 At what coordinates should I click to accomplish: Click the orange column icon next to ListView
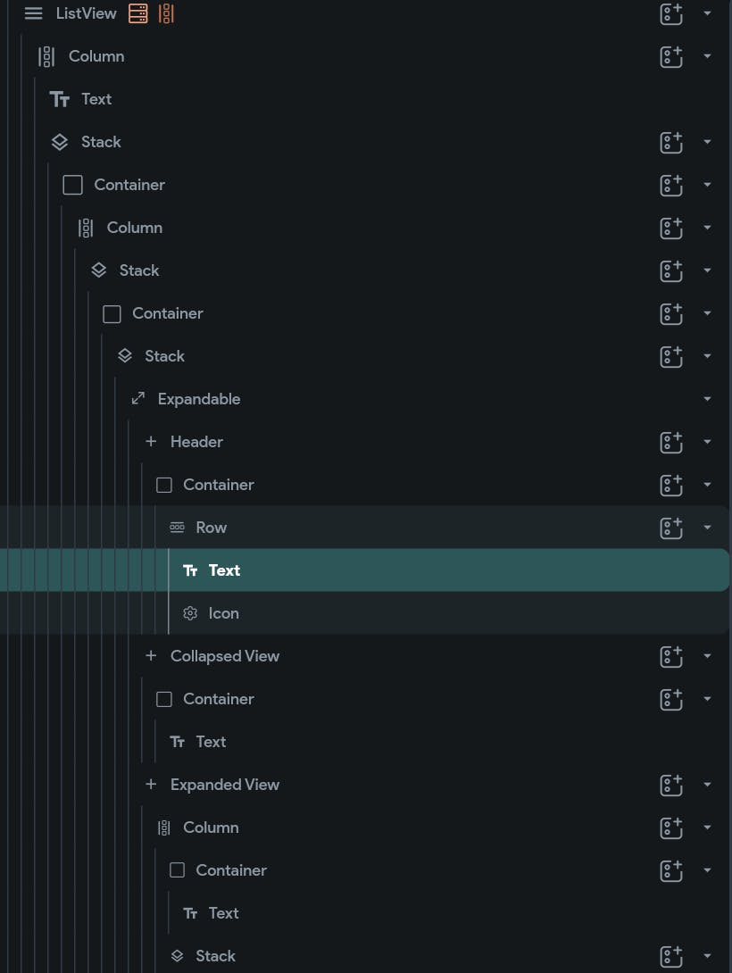tap(166, 13)
